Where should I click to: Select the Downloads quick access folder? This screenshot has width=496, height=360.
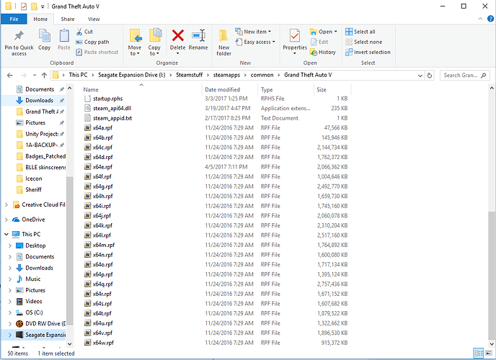click(34, 100)
